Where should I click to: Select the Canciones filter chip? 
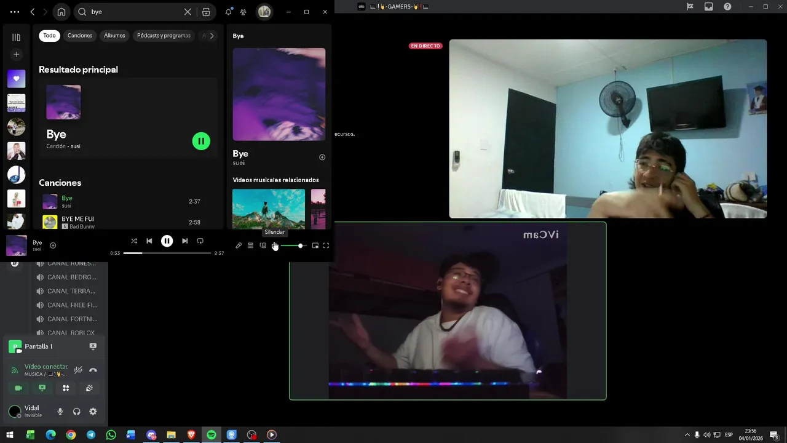80,36
